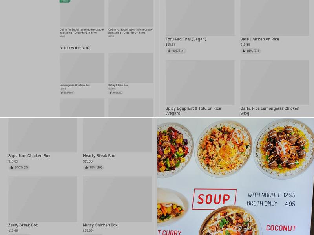Open Garlic Rice Lemongrass Chicken Silog image
Image resolution: width=314 pixels, height=235 pixels.
[x=274, y=82]
